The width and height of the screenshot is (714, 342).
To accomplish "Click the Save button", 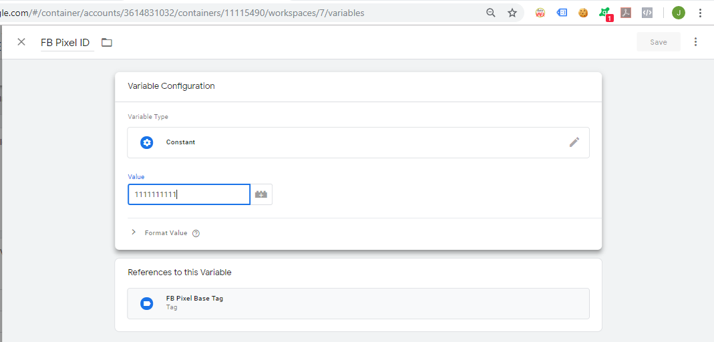I will (658, 42).
